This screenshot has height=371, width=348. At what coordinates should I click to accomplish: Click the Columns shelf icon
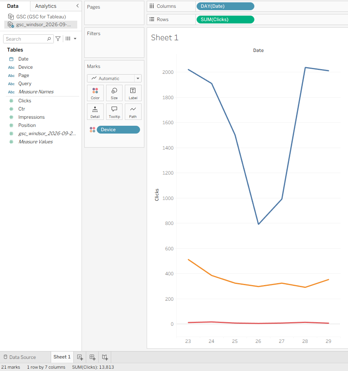point(152,6)
